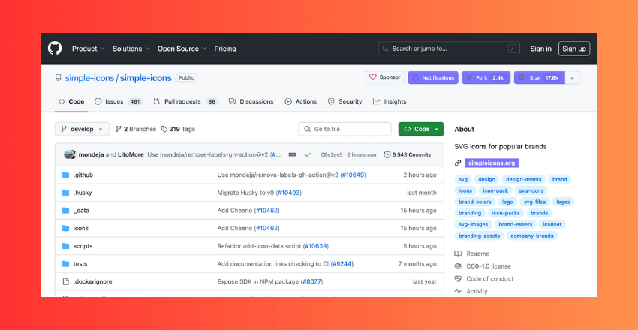
Task: Open pull request #9244 link
Action: [342, 264]
